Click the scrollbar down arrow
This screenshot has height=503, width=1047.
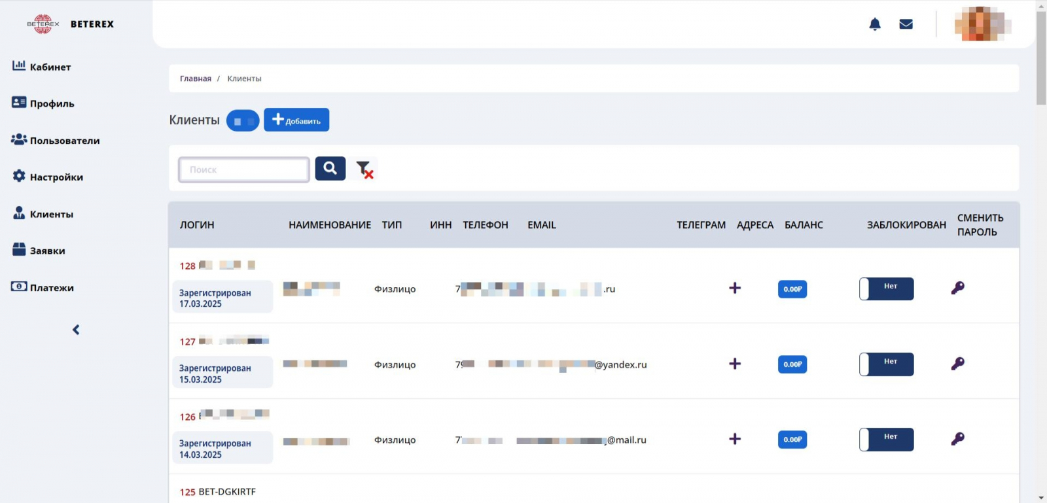point(1041,498)
